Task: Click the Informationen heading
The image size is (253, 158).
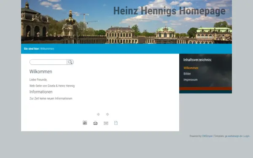Action: click(41, 92)
